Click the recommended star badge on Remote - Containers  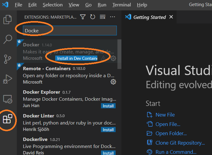19,65
